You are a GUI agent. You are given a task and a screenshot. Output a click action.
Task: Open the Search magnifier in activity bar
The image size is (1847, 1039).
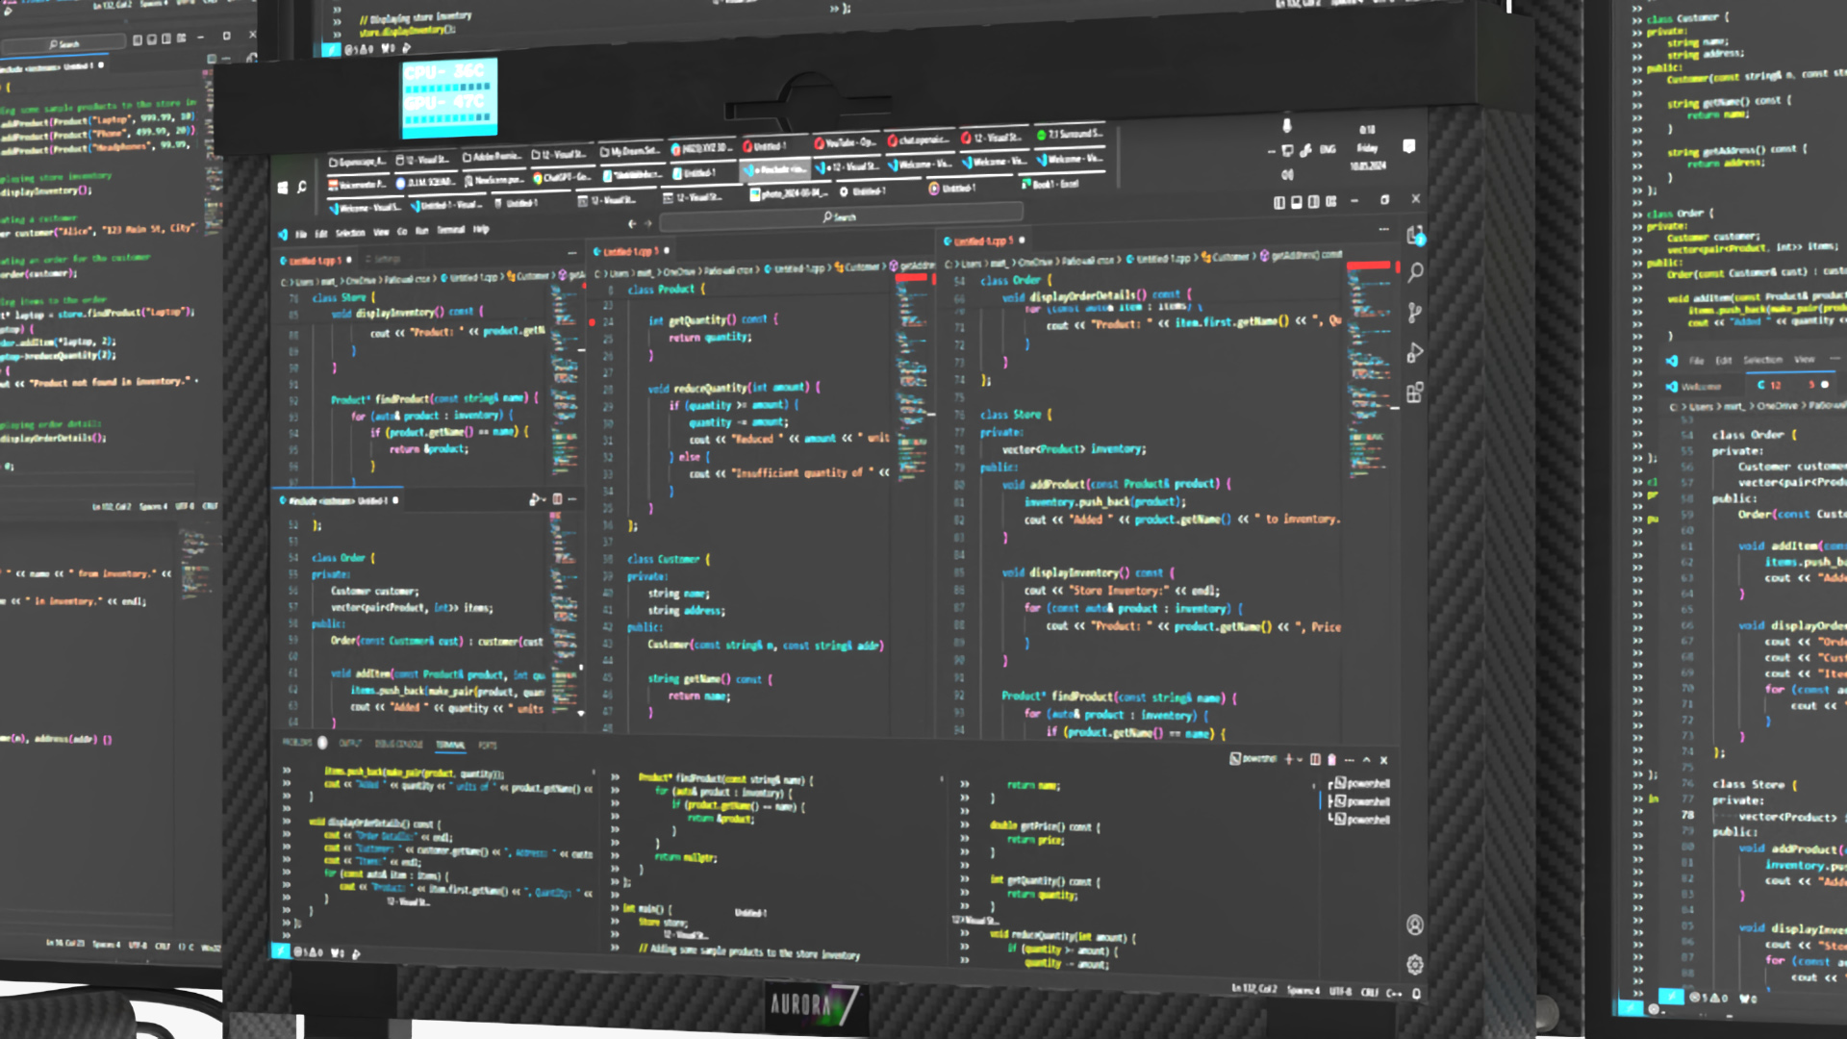pyautogui.click(x=1415, y=273)
